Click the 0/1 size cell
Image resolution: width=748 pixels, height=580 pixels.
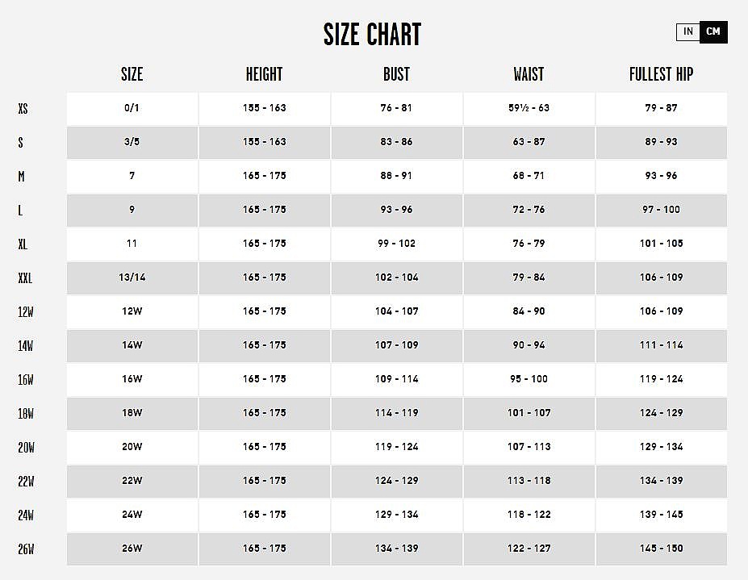pyautogui.click(x=132, y=108)
